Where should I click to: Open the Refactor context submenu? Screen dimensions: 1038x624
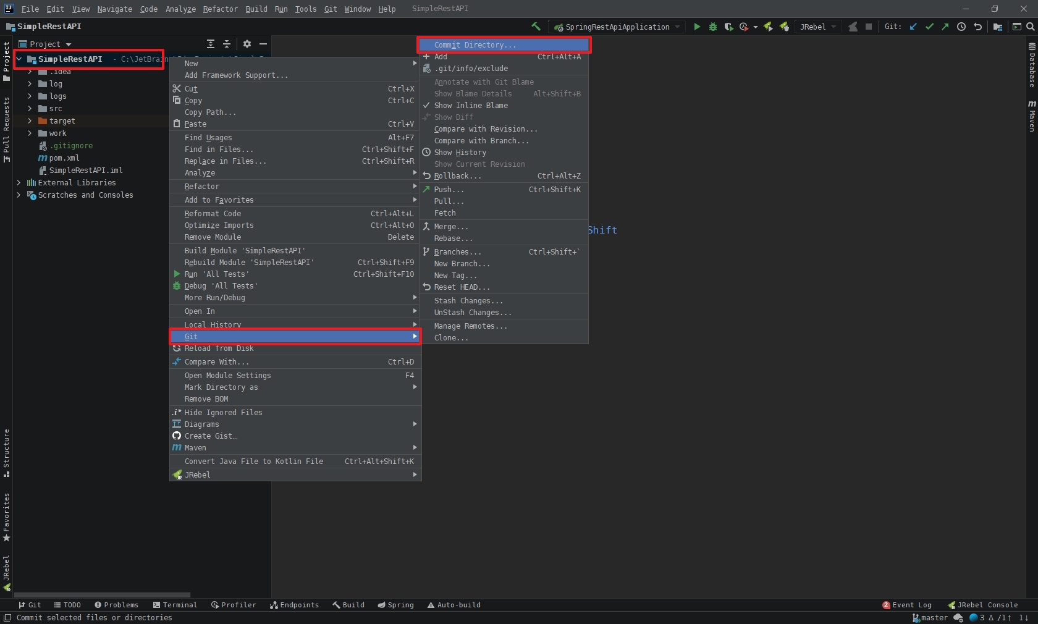point(295,187)
